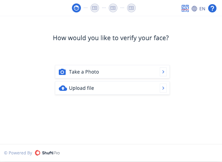The width and height of the screenshot is (222, 162).
Task: Select the fourth ID card step icon
Action: click(x=131, y=8)
